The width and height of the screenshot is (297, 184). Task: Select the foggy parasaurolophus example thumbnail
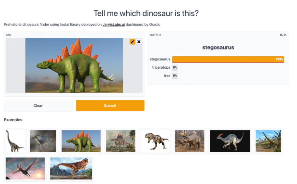pyautogui.click(x=43, y=141)
